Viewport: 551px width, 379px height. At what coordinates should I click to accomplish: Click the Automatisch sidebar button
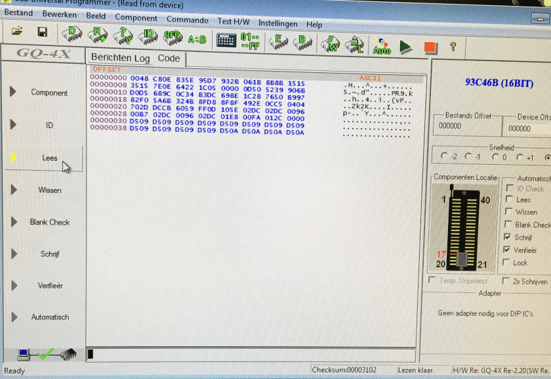[x=50, y=317]
